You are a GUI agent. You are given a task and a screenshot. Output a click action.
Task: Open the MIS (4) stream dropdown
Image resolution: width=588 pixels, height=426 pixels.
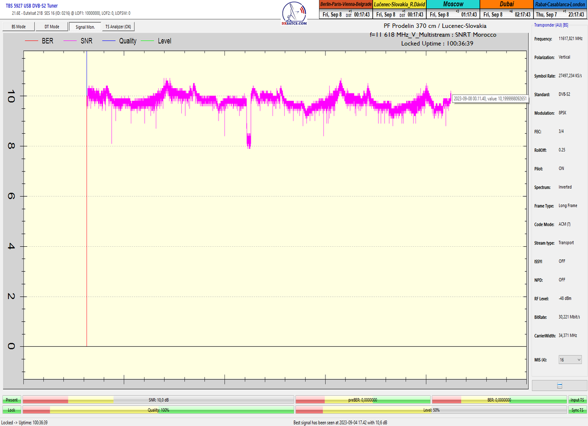coord(570,359)
